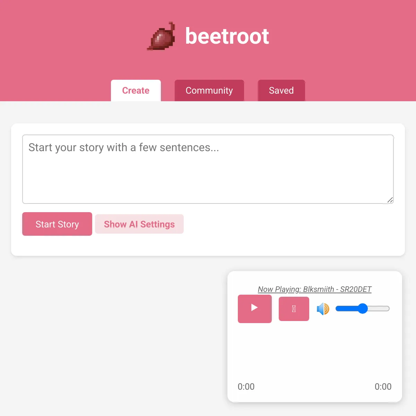Click the second pink player control icon
Image resolution: width=416 pixels, height=416 pixels.
coord(294,309)
